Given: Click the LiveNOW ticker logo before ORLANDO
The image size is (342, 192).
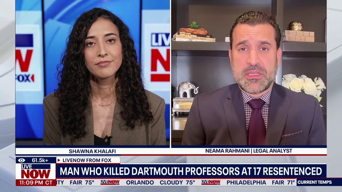Looking at the screenshot, I should point(110,182).
